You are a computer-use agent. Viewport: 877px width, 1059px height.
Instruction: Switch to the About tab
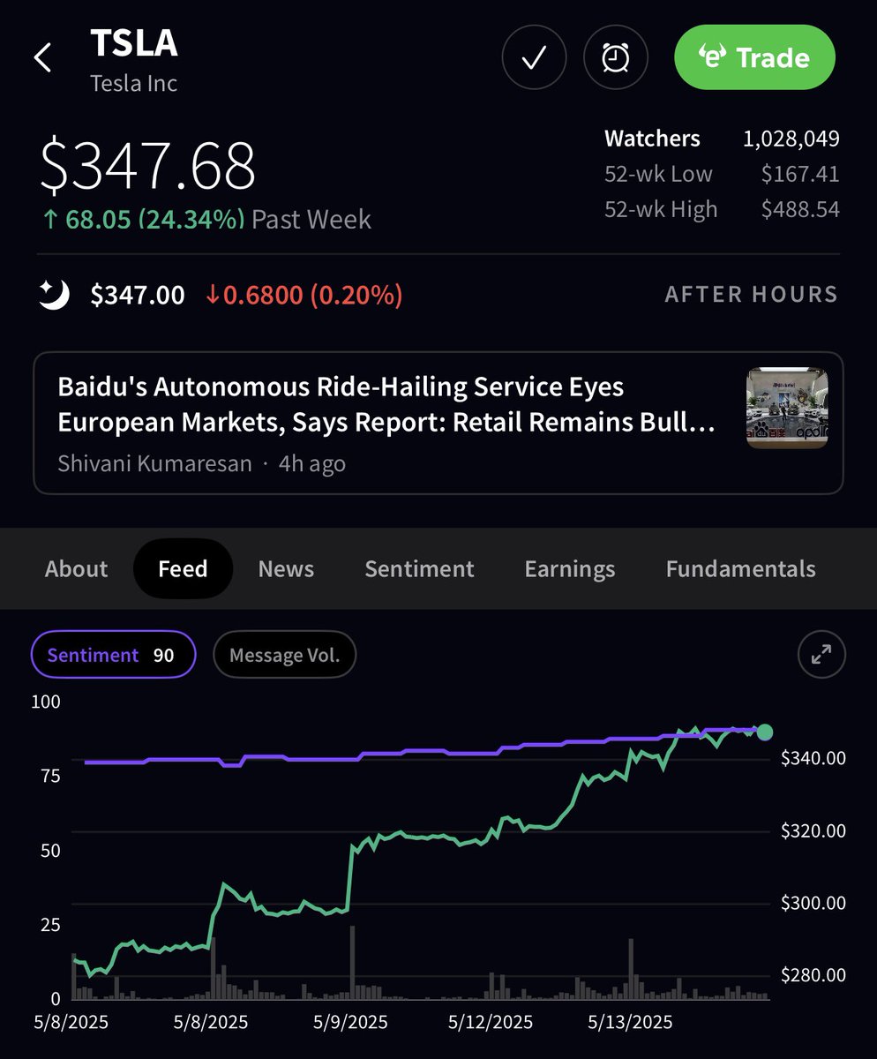point(76,569)
